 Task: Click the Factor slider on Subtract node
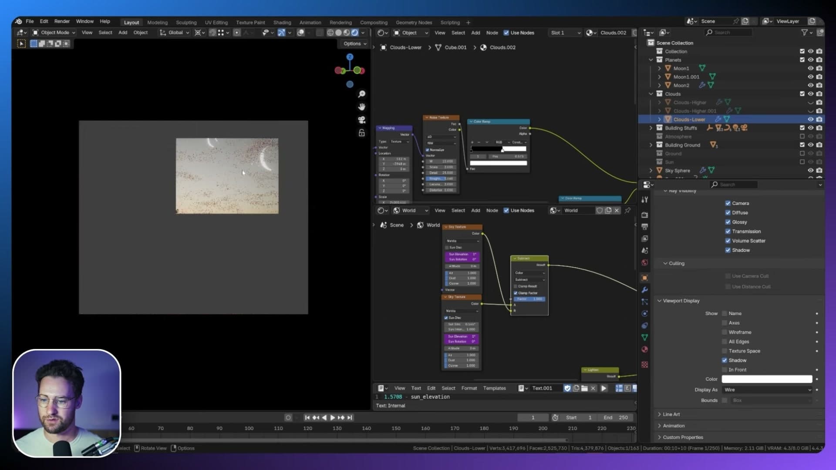point(529,299)
